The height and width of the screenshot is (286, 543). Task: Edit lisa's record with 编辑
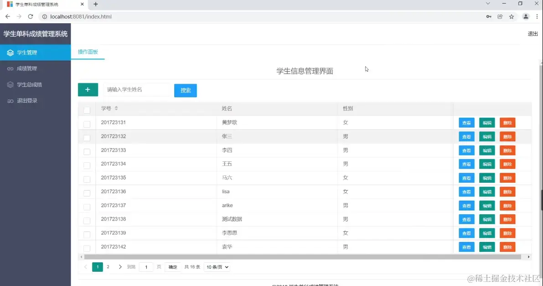[x=487, y=192]
